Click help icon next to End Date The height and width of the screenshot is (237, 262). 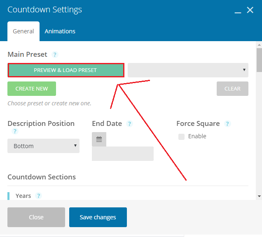[129, 124]
